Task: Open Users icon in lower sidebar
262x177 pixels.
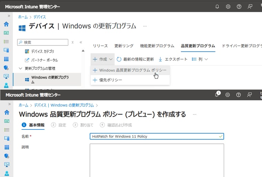Action: 7,174
